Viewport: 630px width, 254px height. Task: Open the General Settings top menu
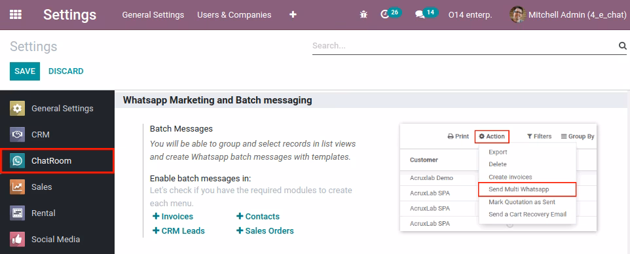tap(153, 15)
